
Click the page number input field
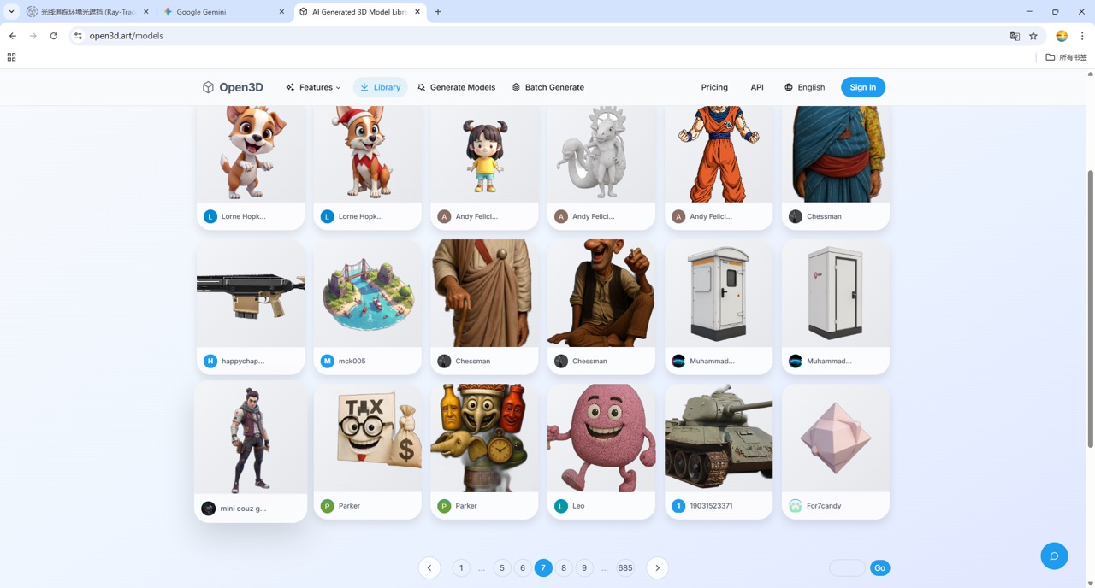pos(847,567)
